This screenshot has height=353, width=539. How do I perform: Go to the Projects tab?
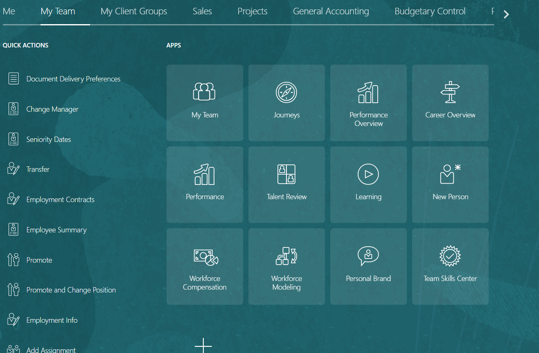(253, 11)
